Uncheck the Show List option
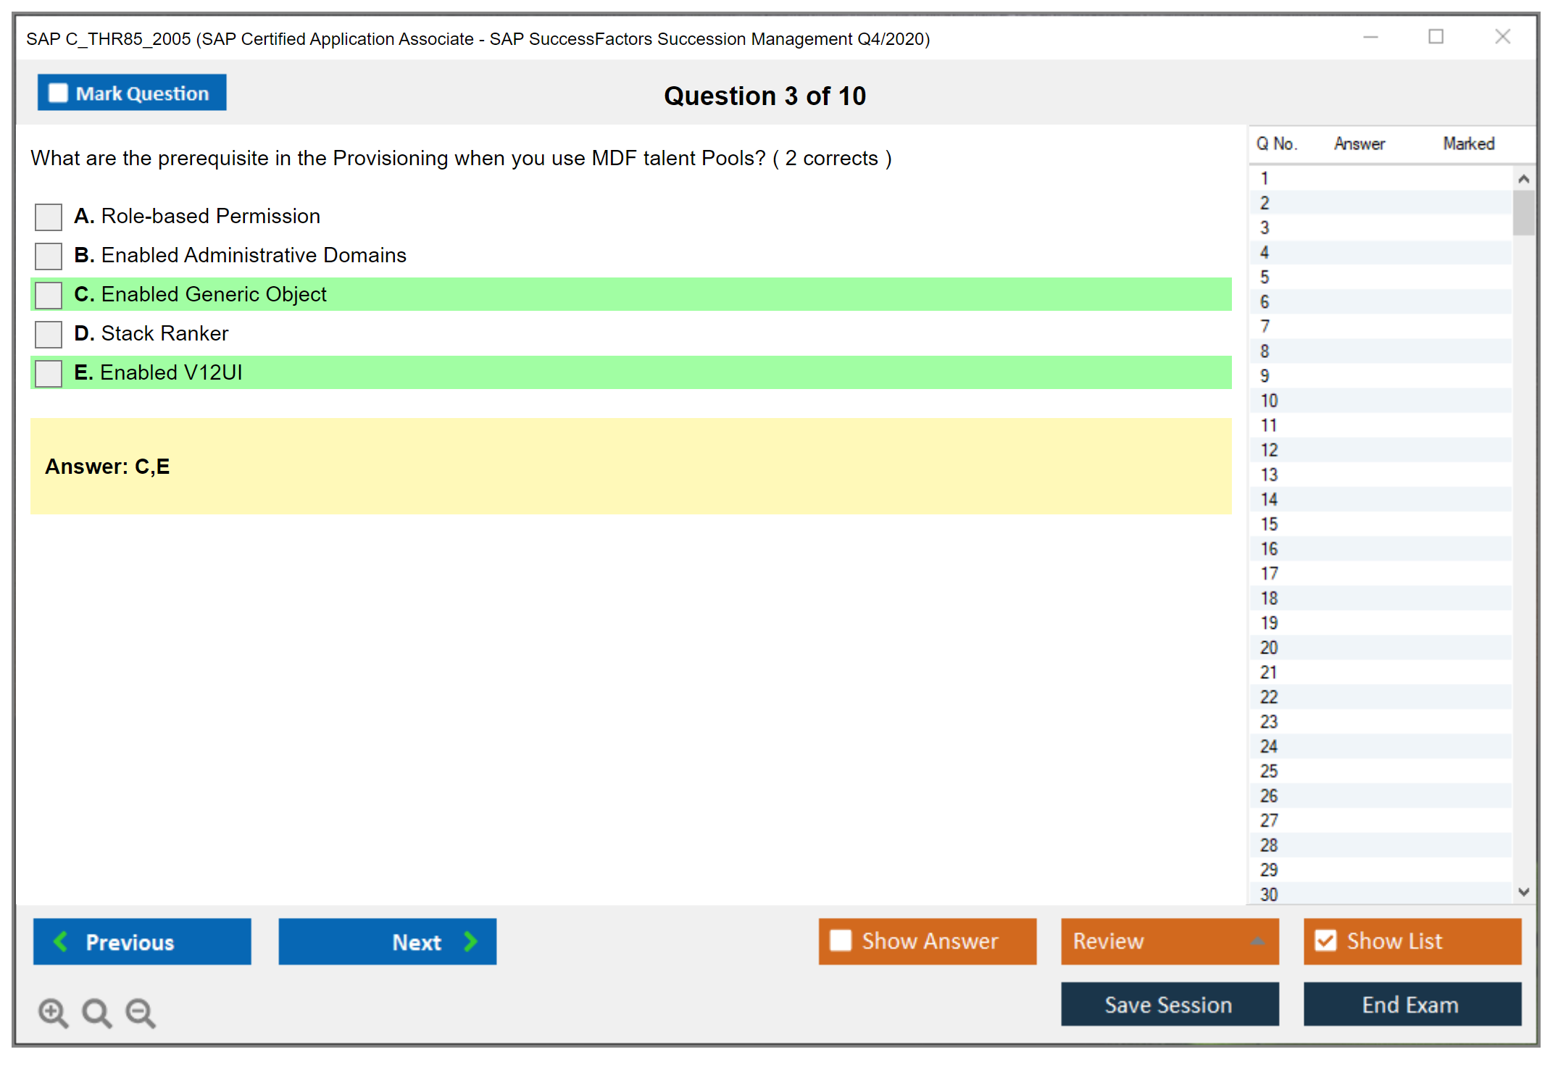The height and width of the screenshot is (1065, 1558). [1325, 940]
